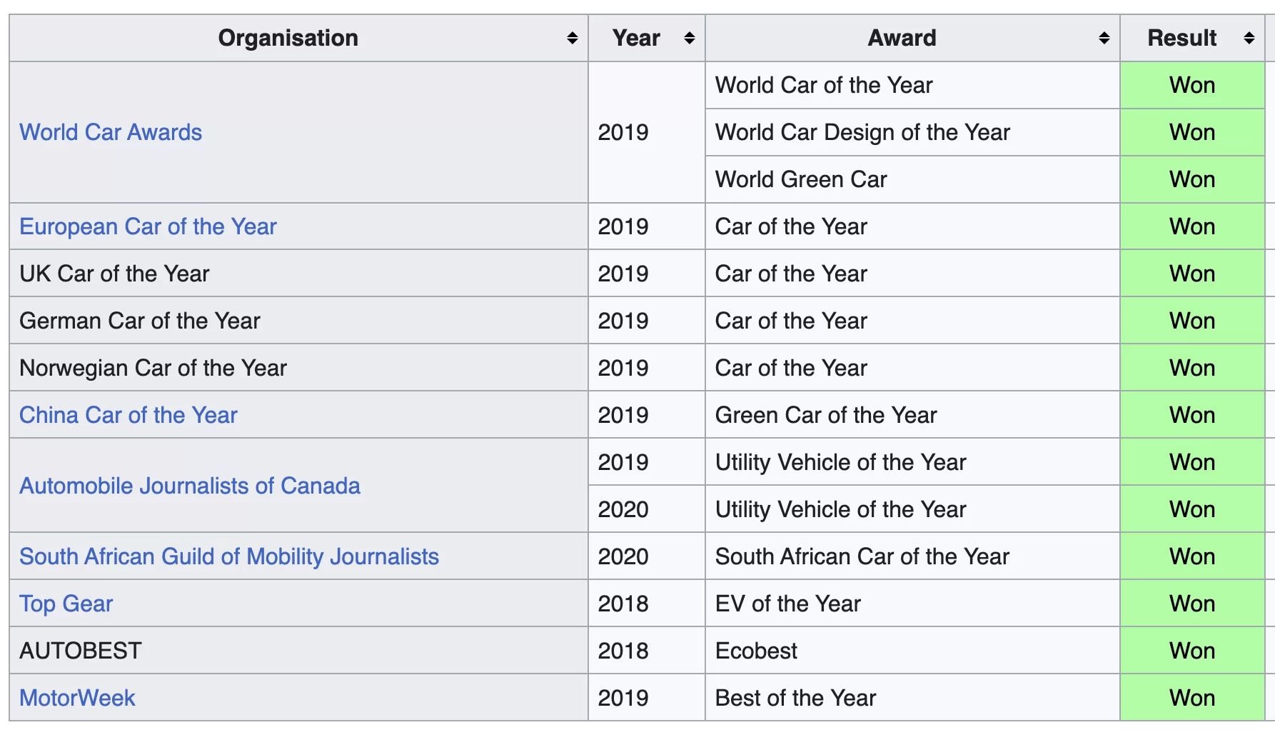Sort table by Year column arrows
Viewport: 1275px width, 730px height.
click(689, 38)
